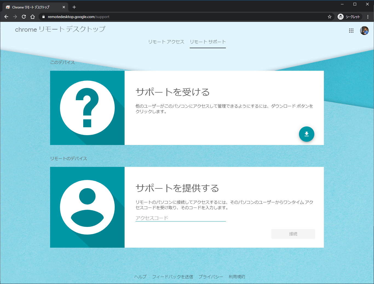Open the Google apps grid

click(351, 31)
